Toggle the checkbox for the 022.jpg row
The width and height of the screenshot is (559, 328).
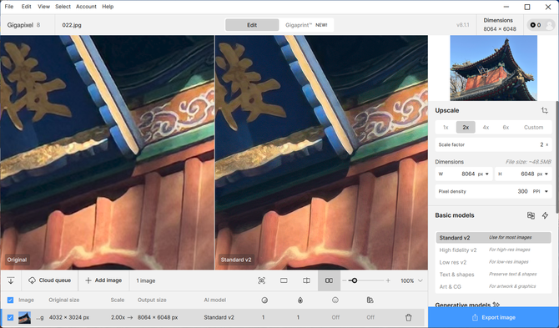coord(10,317)
